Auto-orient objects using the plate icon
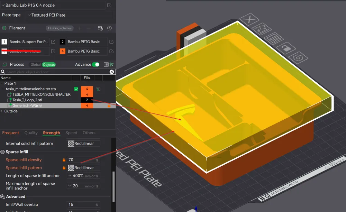This screenshot has height=212, width=346. 262,29
